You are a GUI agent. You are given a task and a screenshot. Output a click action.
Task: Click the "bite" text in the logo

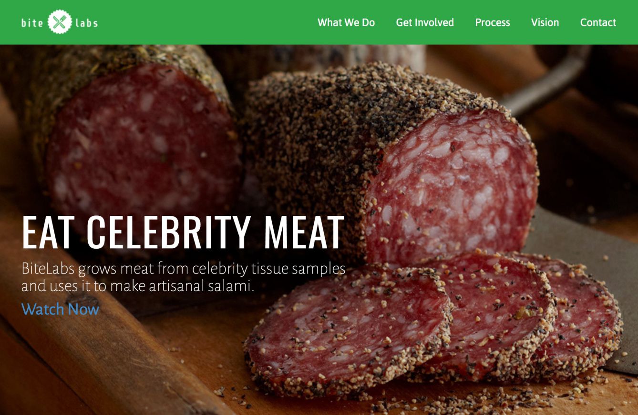pyautogui.click(x=32, y=22)
